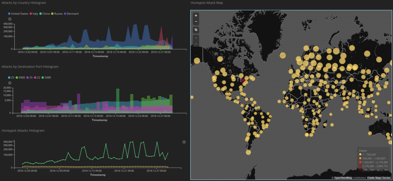
Task: Toggle the port 25 legend series
Action: point(30,78)
